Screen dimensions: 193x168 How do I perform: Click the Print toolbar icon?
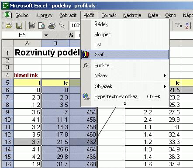(x=52, y=26)
